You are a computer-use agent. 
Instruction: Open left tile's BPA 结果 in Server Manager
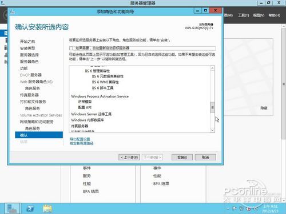(91, 191)
